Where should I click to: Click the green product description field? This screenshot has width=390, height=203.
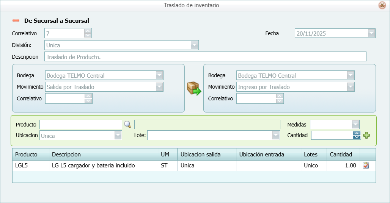tap(207, 124)
